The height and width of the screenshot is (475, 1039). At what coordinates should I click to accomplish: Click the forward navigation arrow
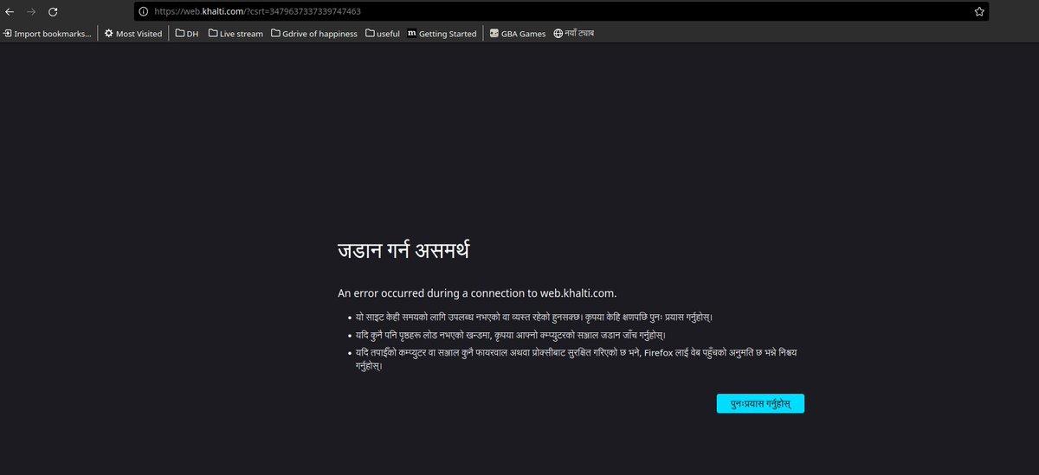coord(31,11)
